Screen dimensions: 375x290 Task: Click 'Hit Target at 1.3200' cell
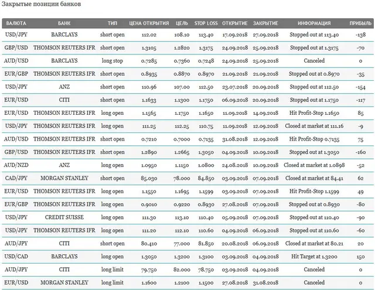click(x=314, y=257)
